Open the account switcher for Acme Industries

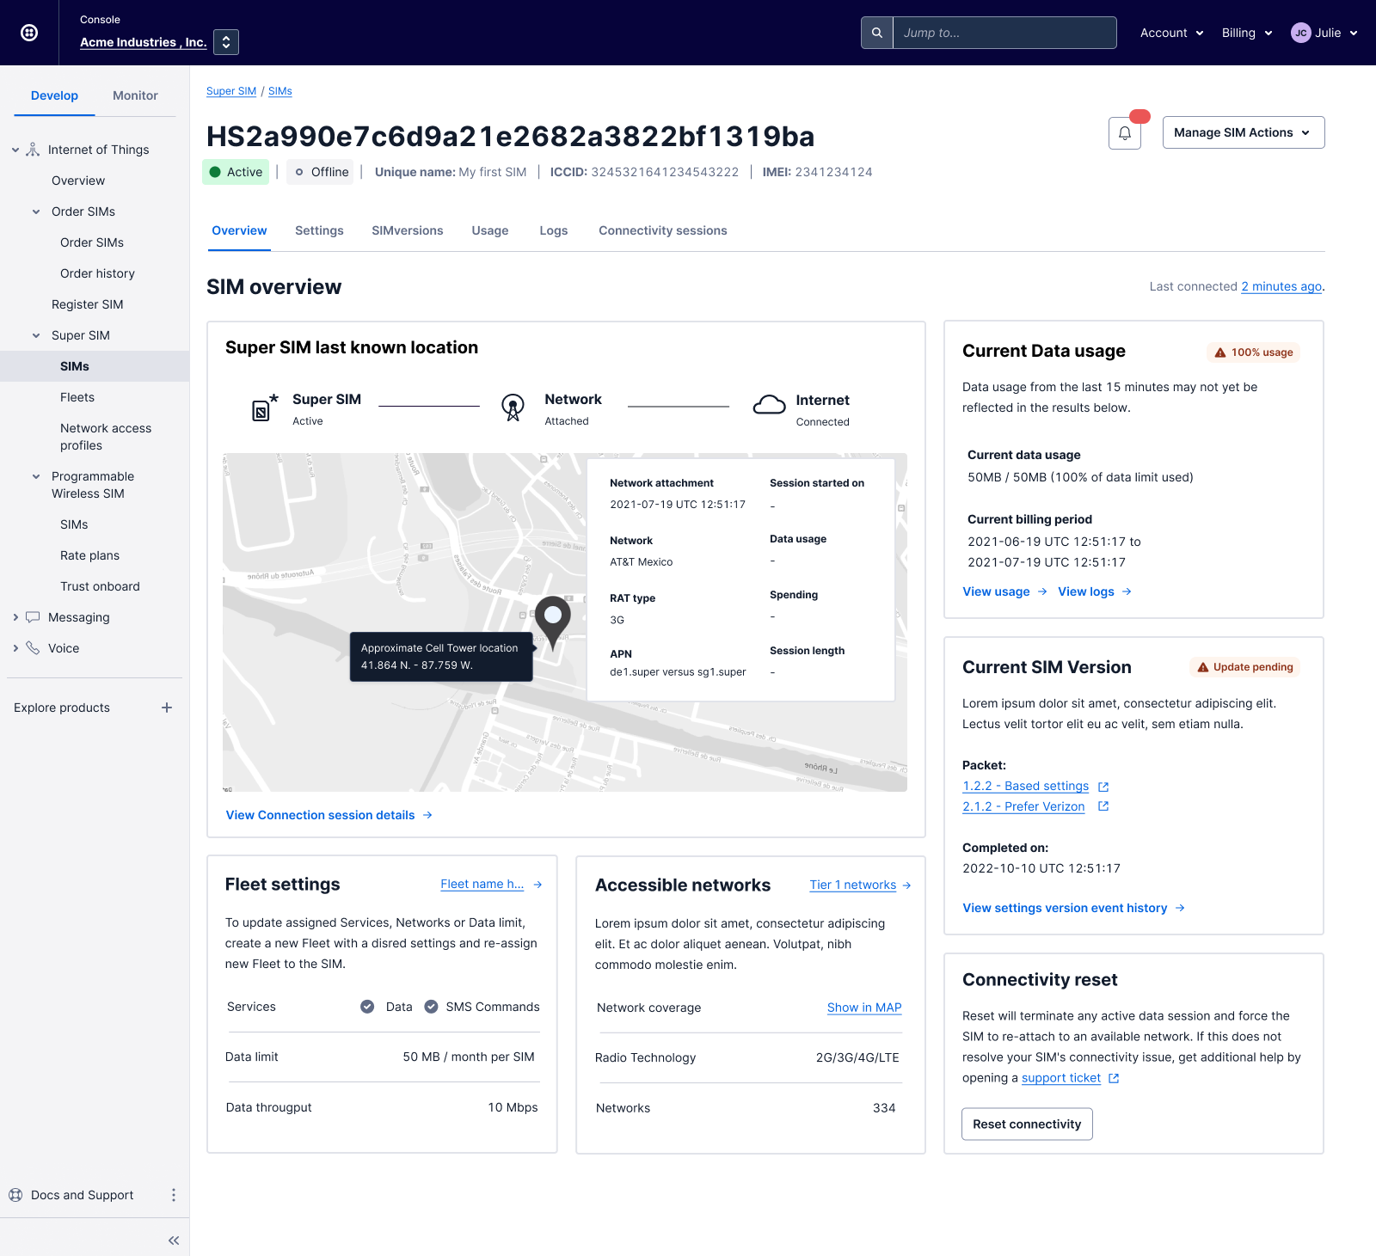tap(226, 41)
